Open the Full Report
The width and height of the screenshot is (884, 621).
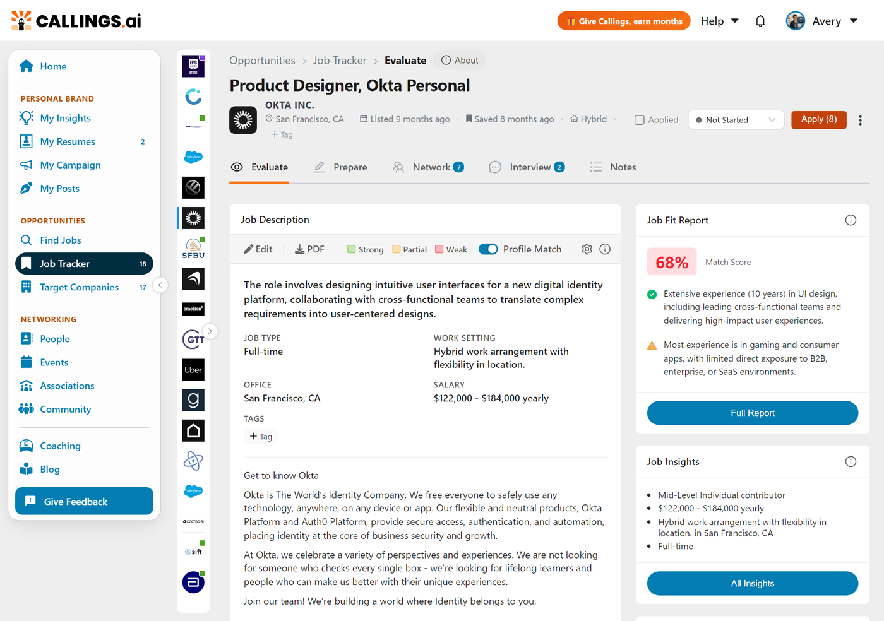pos(752,413)
